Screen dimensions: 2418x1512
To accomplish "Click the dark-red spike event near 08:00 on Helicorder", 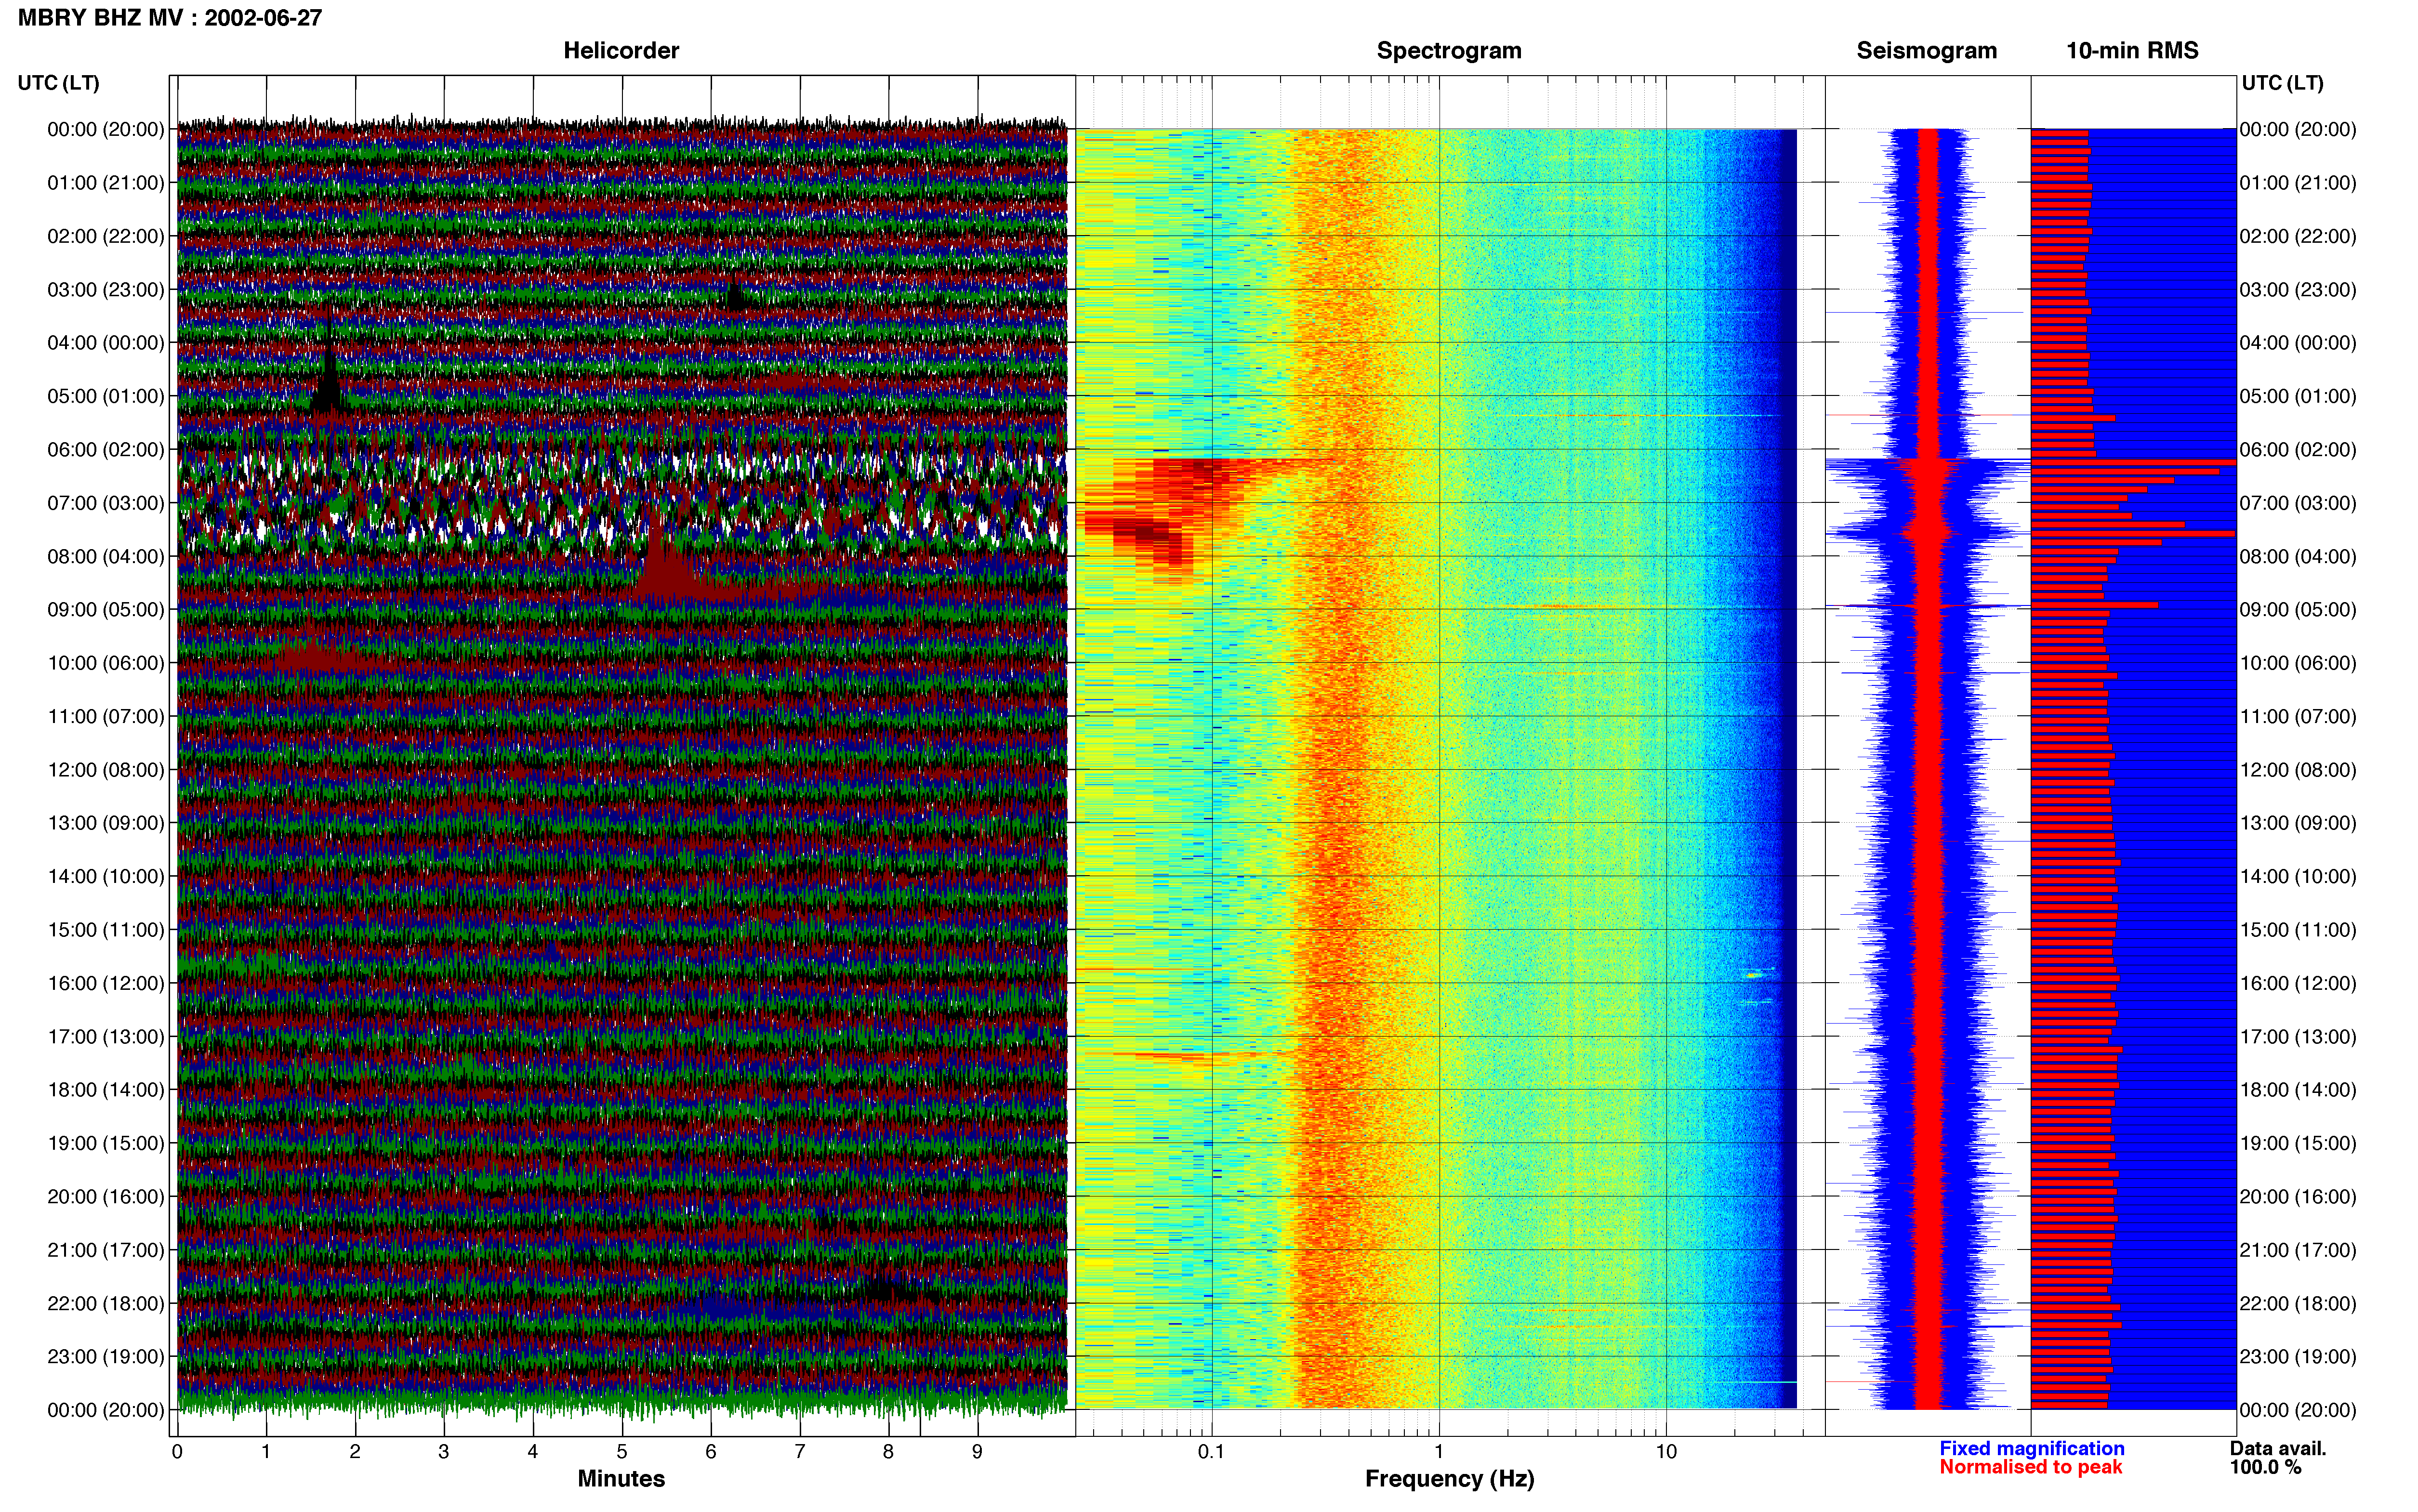I will [664, 560].
